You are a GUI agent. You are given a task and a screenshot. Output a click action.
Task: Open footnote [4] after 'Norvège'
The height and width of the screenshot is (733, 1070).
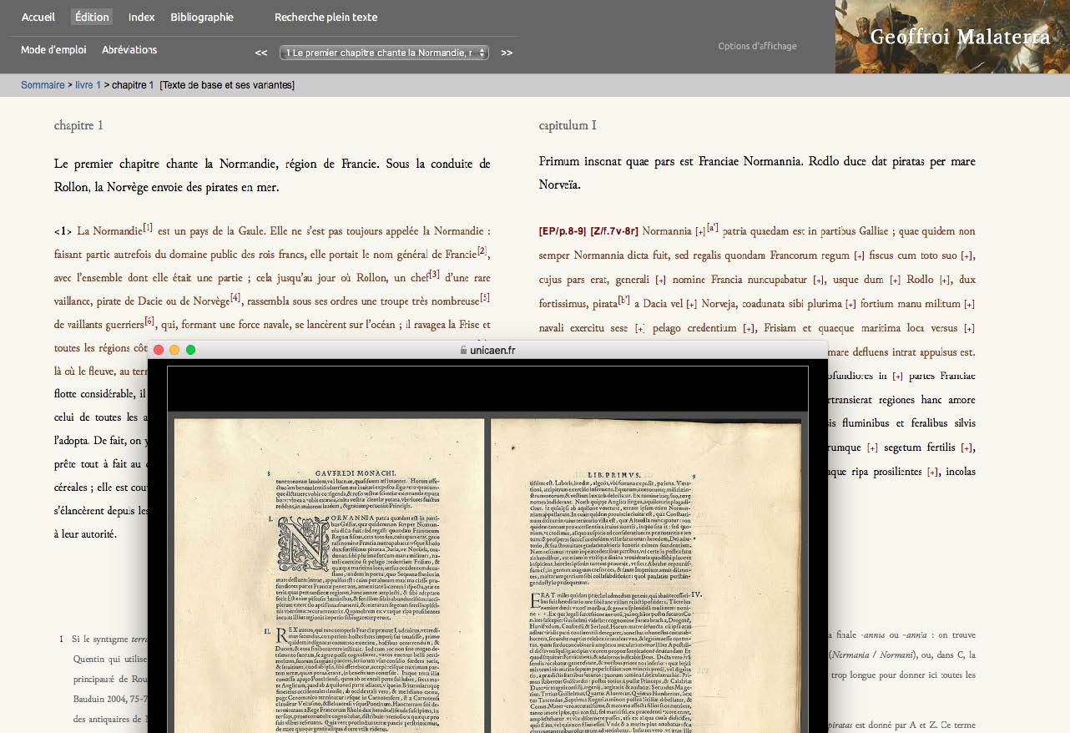pos(235,297)
